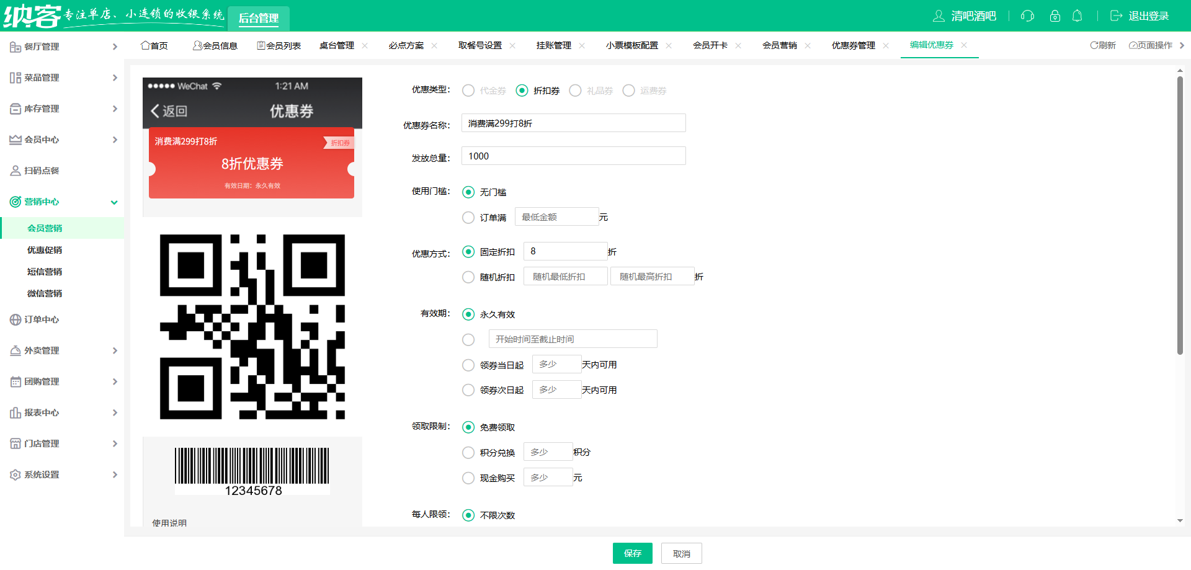Select 随机折扣 discount method
The height and width of the screenshot is (570, 1191).
click(x=468, y=277)
